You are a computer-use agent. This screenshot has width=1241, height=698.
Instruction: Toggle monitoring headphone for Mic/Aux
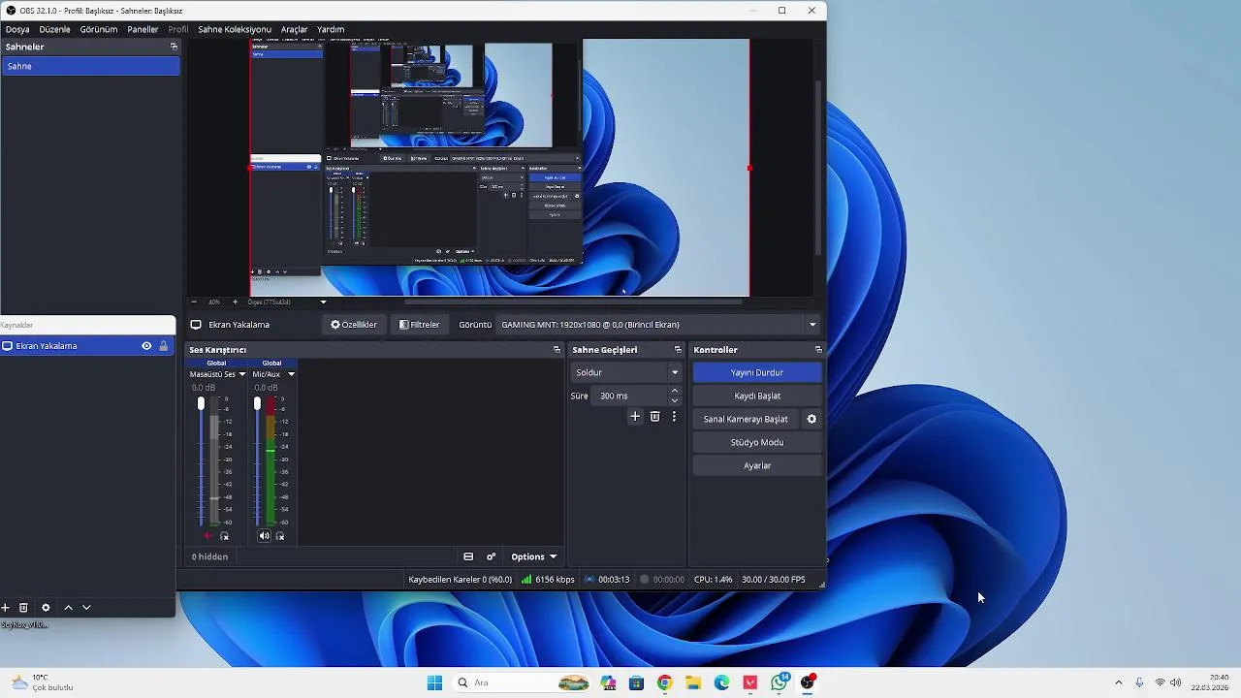coord(280,536)
